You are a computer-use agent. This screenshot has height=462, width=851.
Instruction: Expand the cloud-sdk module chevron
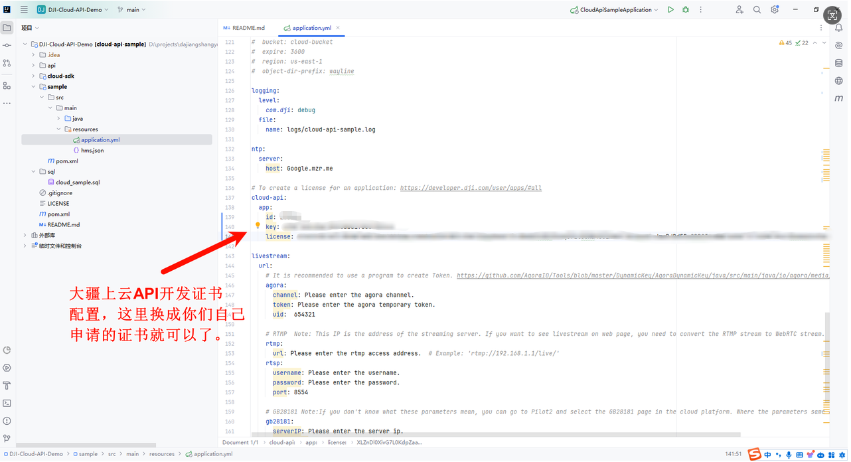33,76
